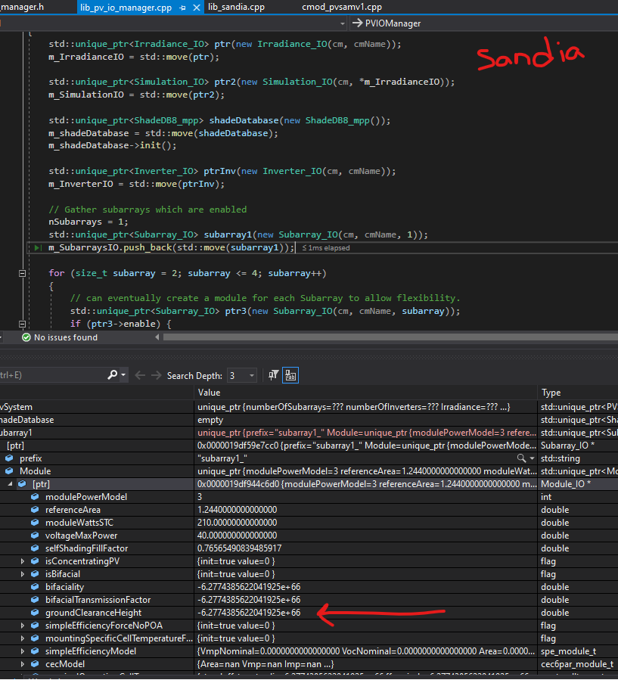Close the lib_pv_io_manager.cpp tab

click(197, 7)
